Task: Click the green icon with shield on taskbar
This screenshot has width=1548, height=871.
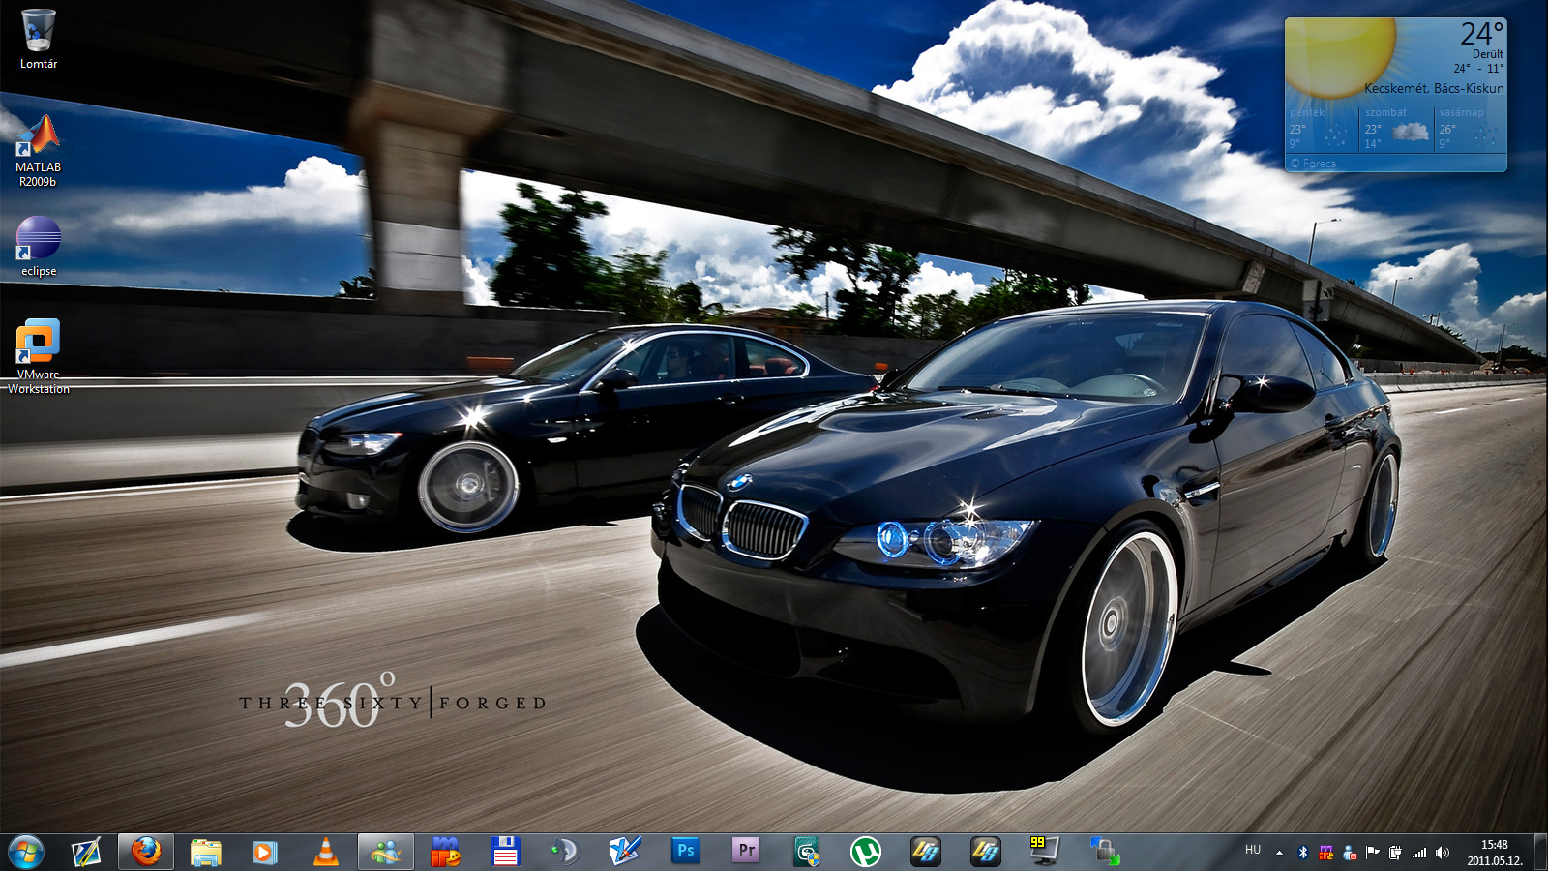Action: 806,852
